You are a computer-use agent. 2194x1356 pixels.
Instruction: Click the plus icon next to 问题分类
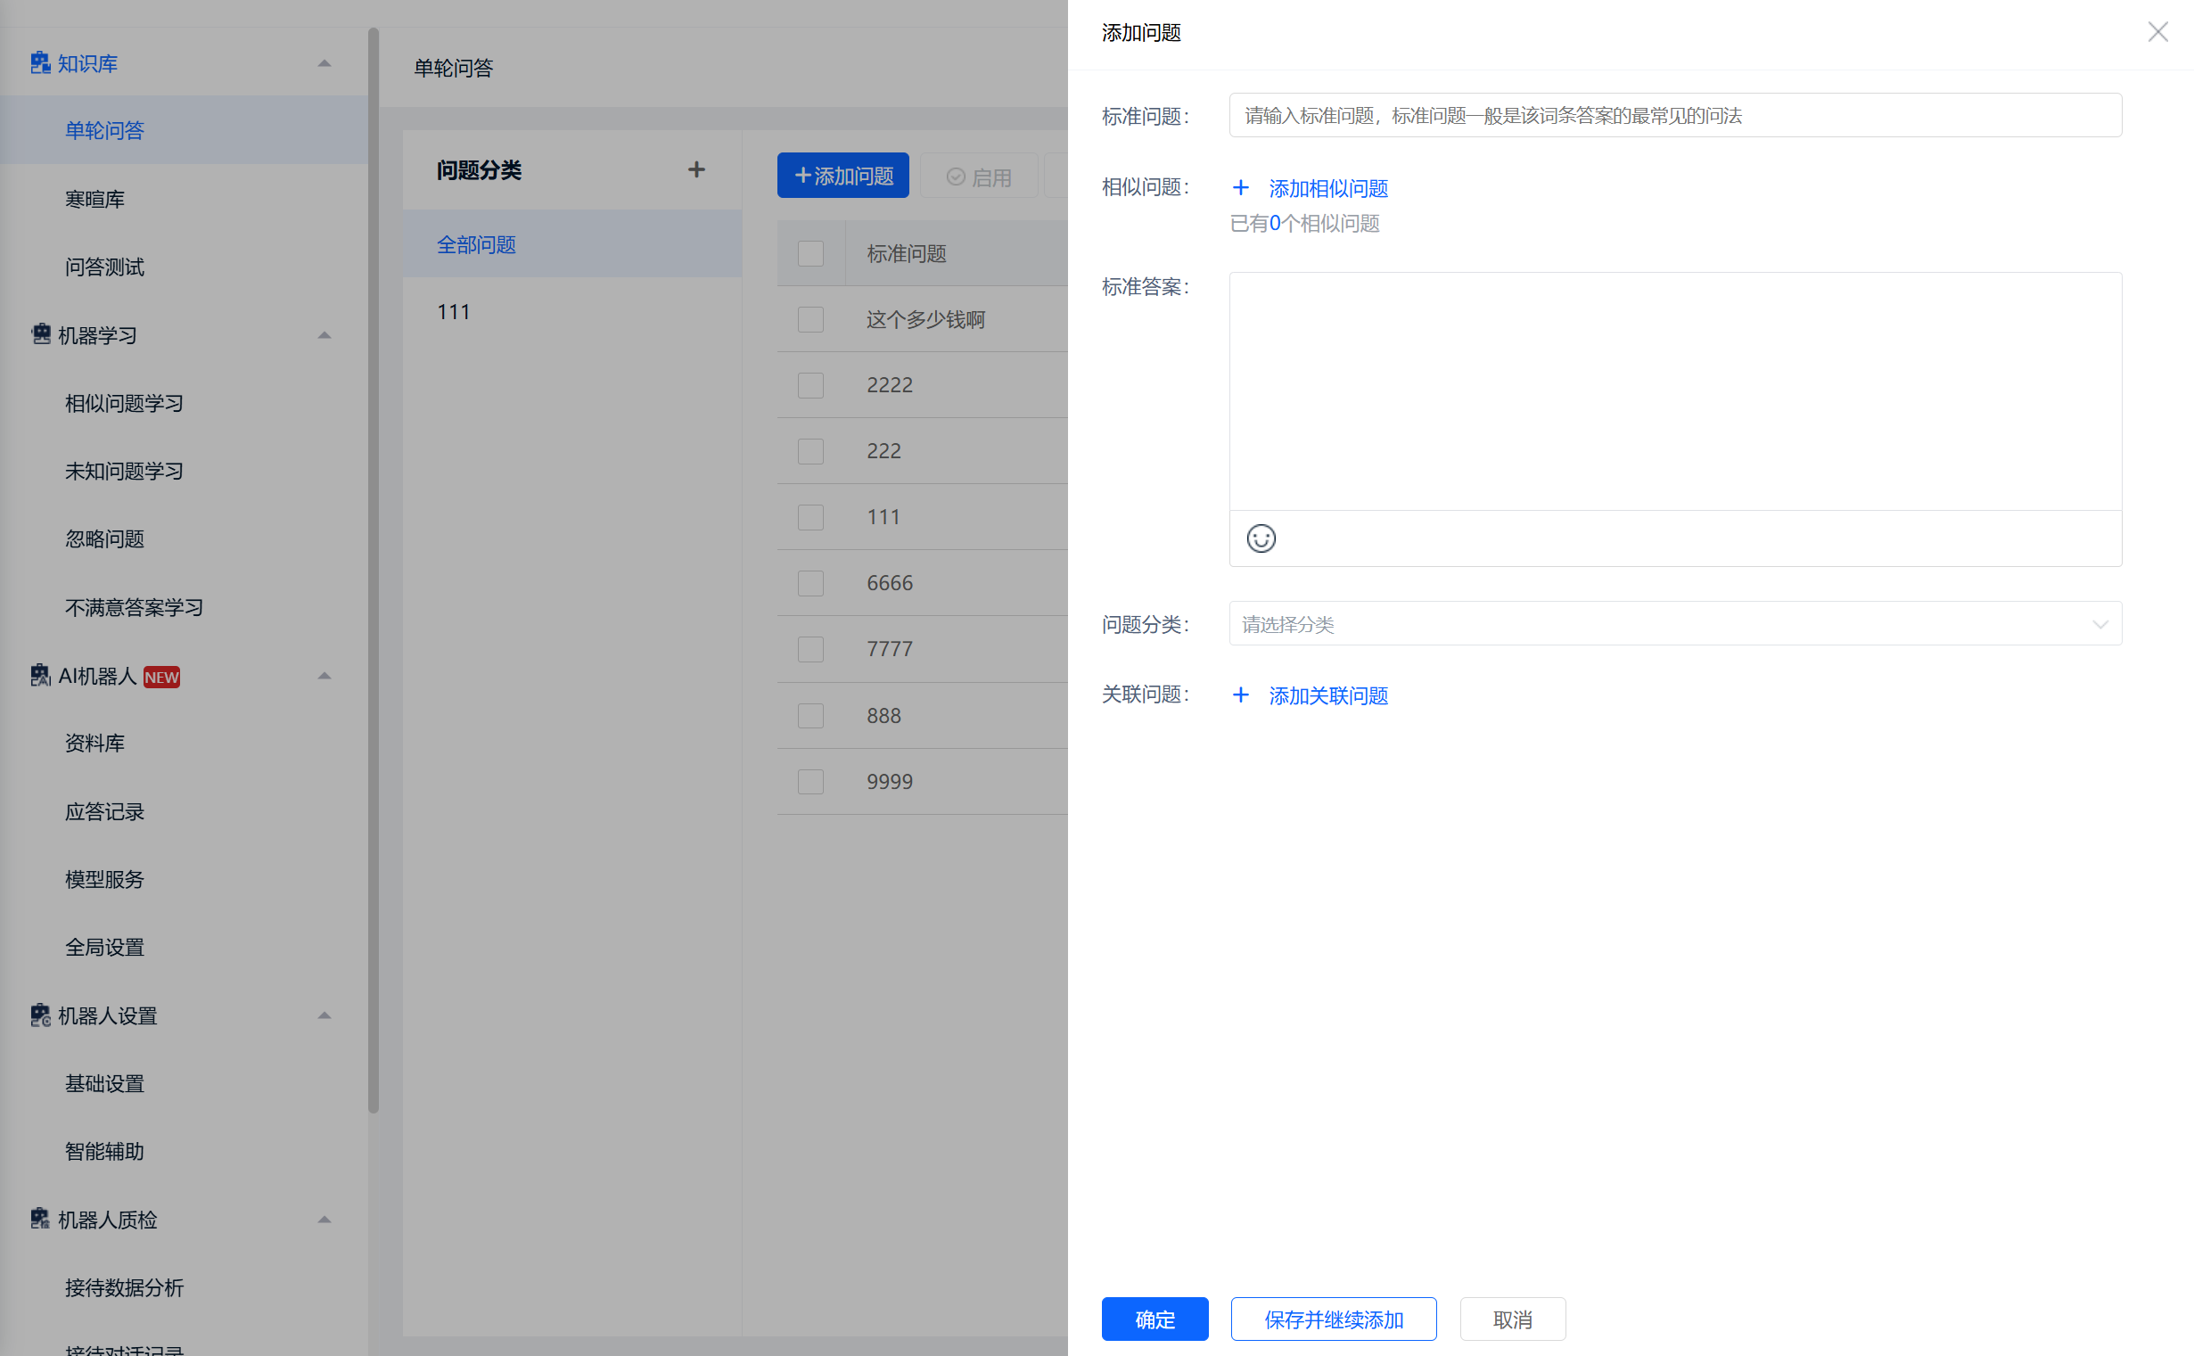click(x=695, y=169)
